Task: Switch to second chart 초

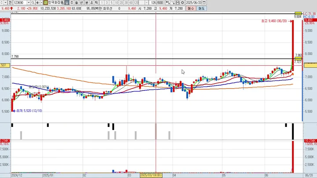Action: point(92,3)
